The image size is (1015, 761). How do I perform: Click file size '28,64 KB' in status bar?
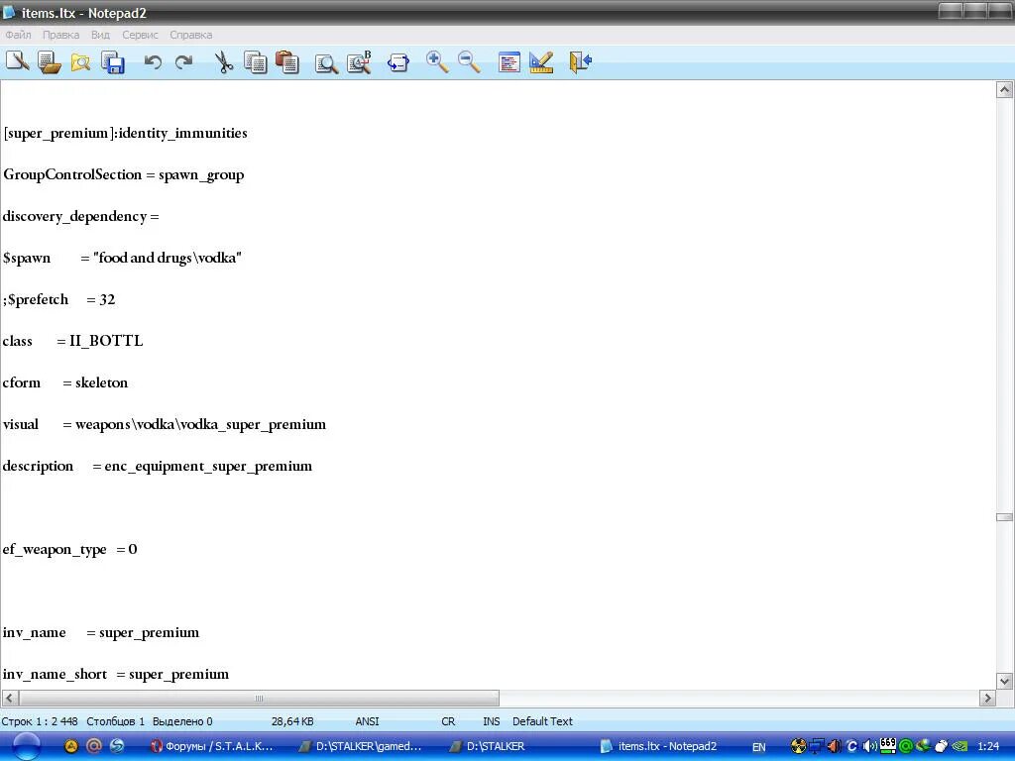pyautogui.click(x=292, y=721)
